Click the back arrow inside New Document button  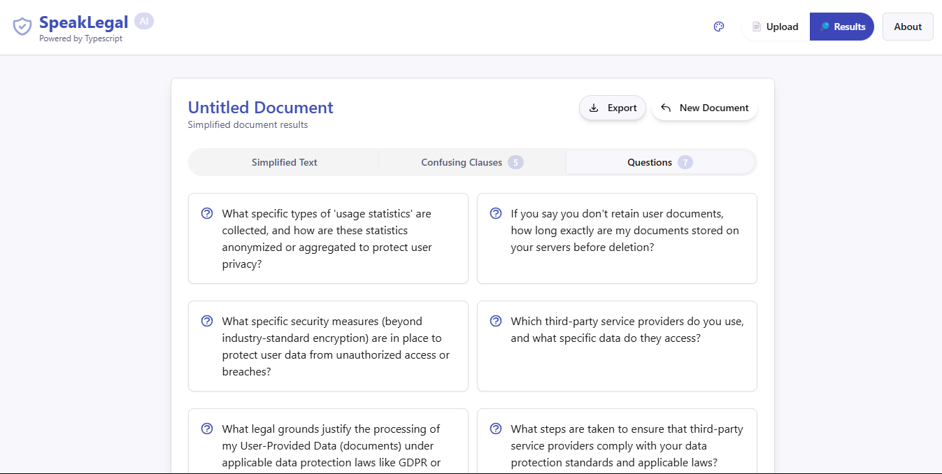[665, 108]
